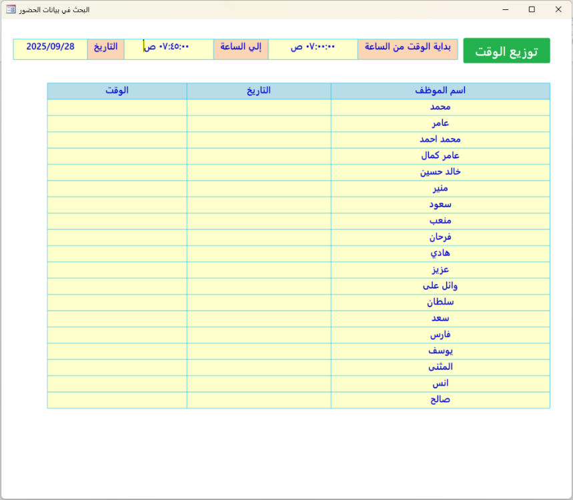
Task: Select the last employee name صالح
Action: 440,400
